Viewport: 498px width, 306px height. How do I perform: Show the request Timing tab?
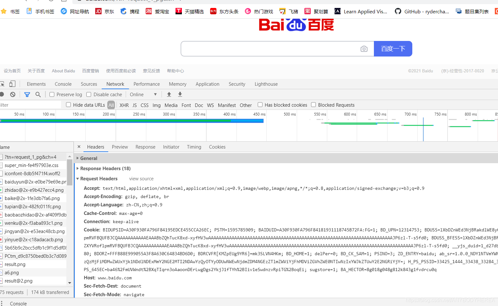coord(194,147)
